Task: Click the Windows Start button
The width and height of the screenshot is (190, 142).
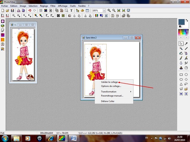Action: pos(5,138)
